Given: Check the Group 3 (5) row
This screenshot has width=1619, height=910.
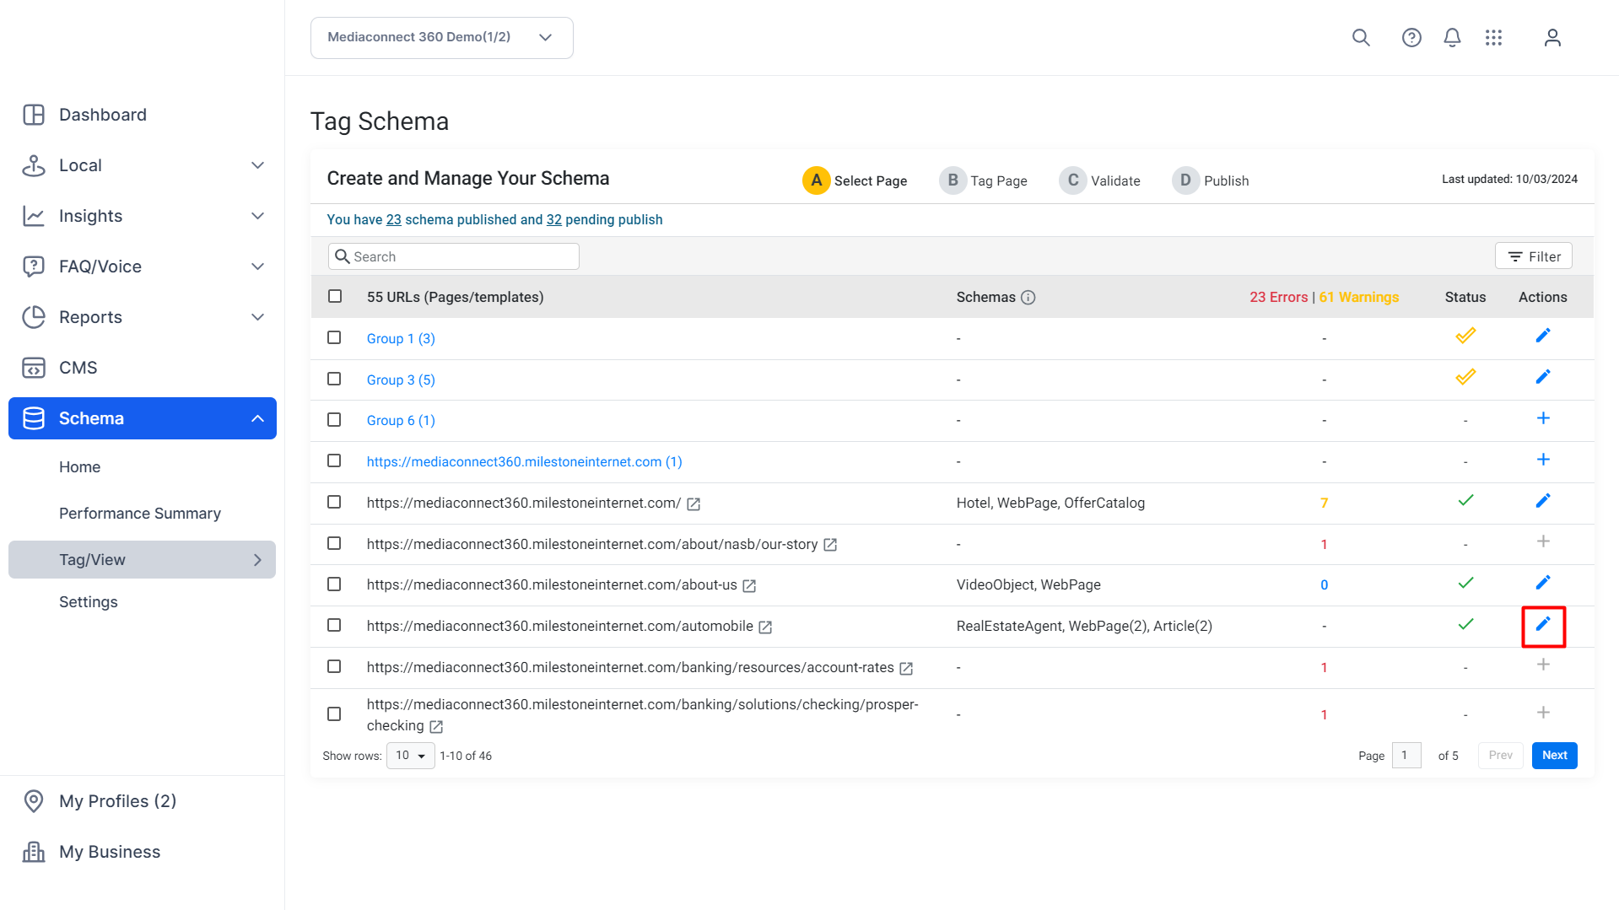Looking at the screenshot, I should click(334, 380).
